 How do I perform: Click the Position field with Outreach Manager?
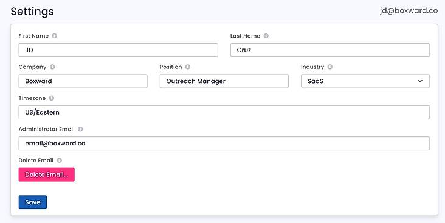(224, 81)
